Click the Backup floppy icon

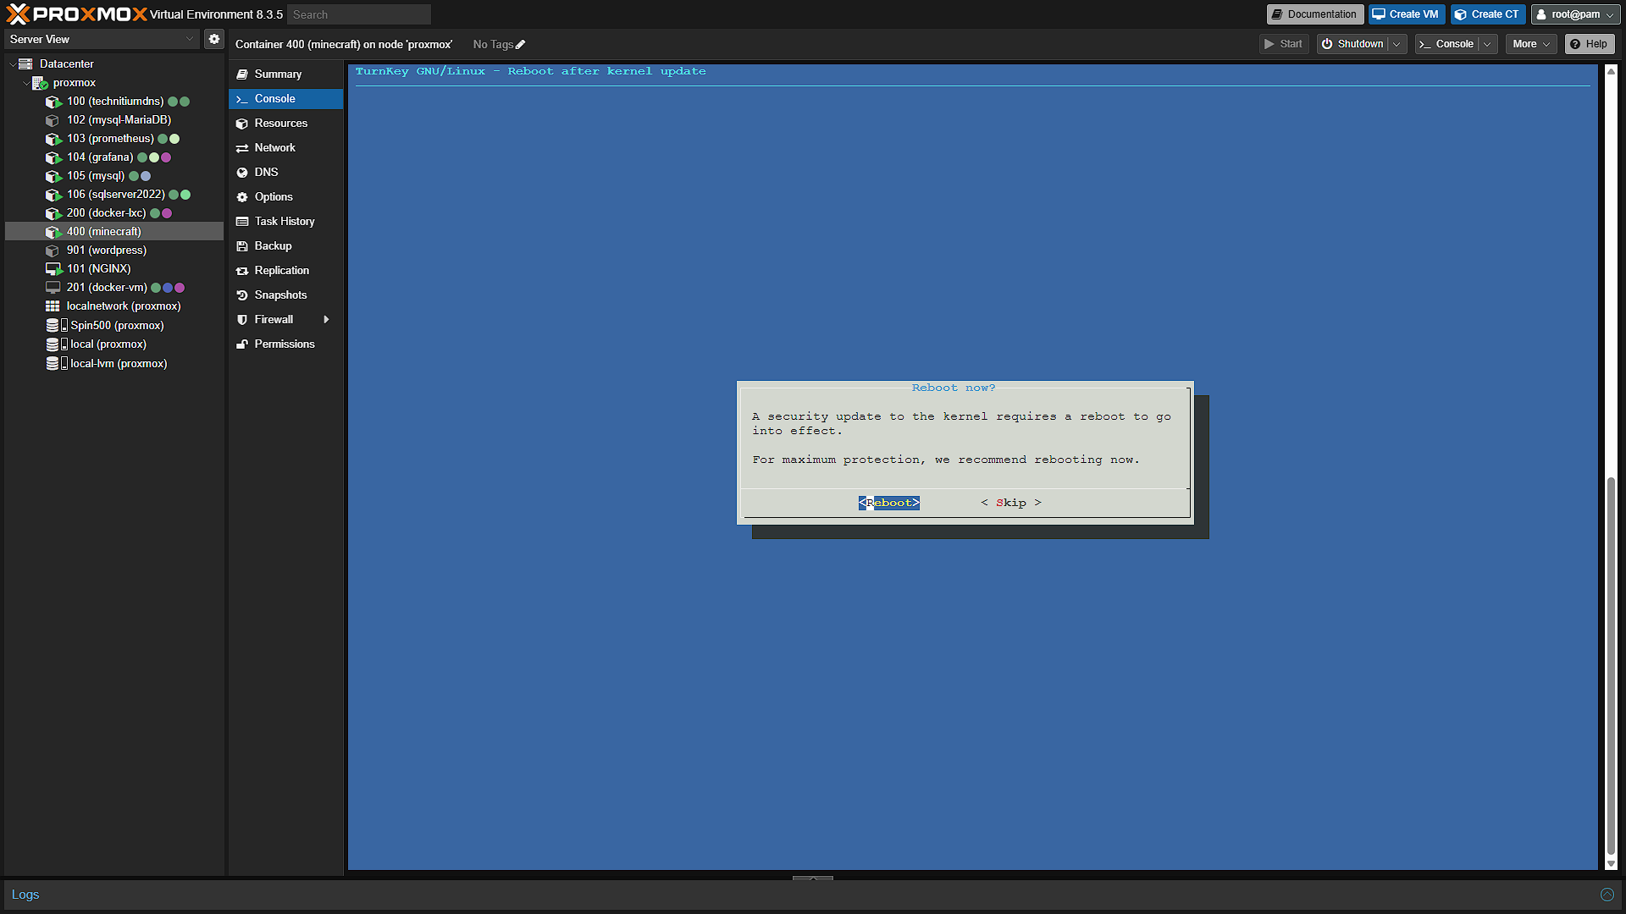coord(242,246)
